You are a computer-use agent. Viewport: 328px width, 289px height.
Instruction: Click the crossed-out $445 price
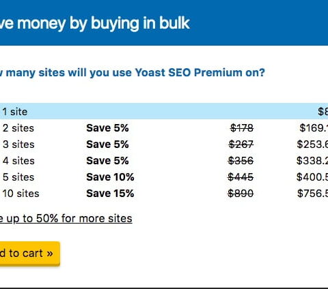[x=241, y=177]
